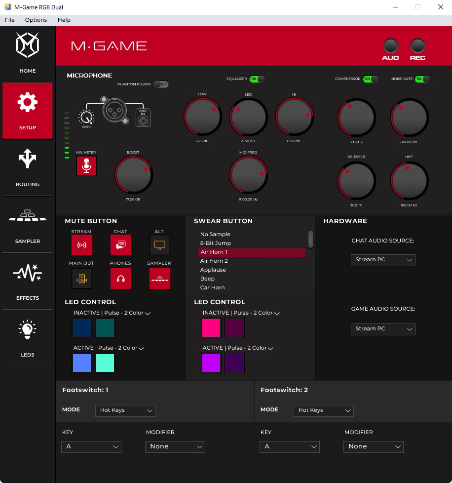Viewport: 452px width, 483px height.
Task: Open the Routing section
Action: point(27,168)
